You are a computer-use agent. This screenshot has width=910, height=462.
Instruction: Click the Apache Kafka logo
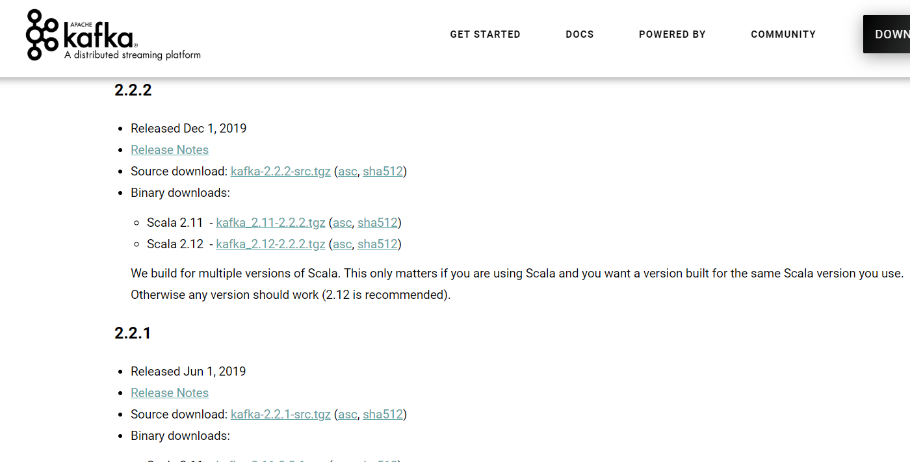[x=113, y=34]
